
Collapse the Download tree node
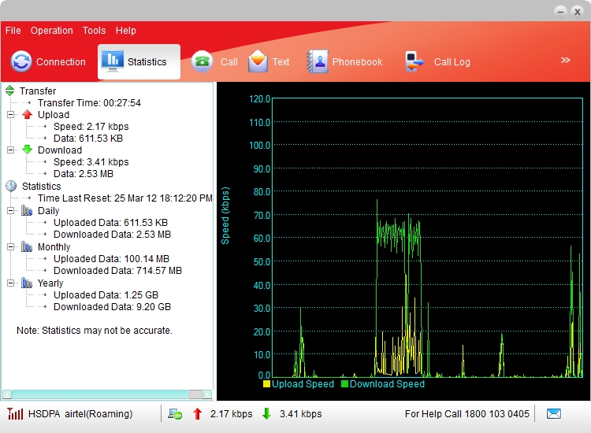[x=11, y=150]
